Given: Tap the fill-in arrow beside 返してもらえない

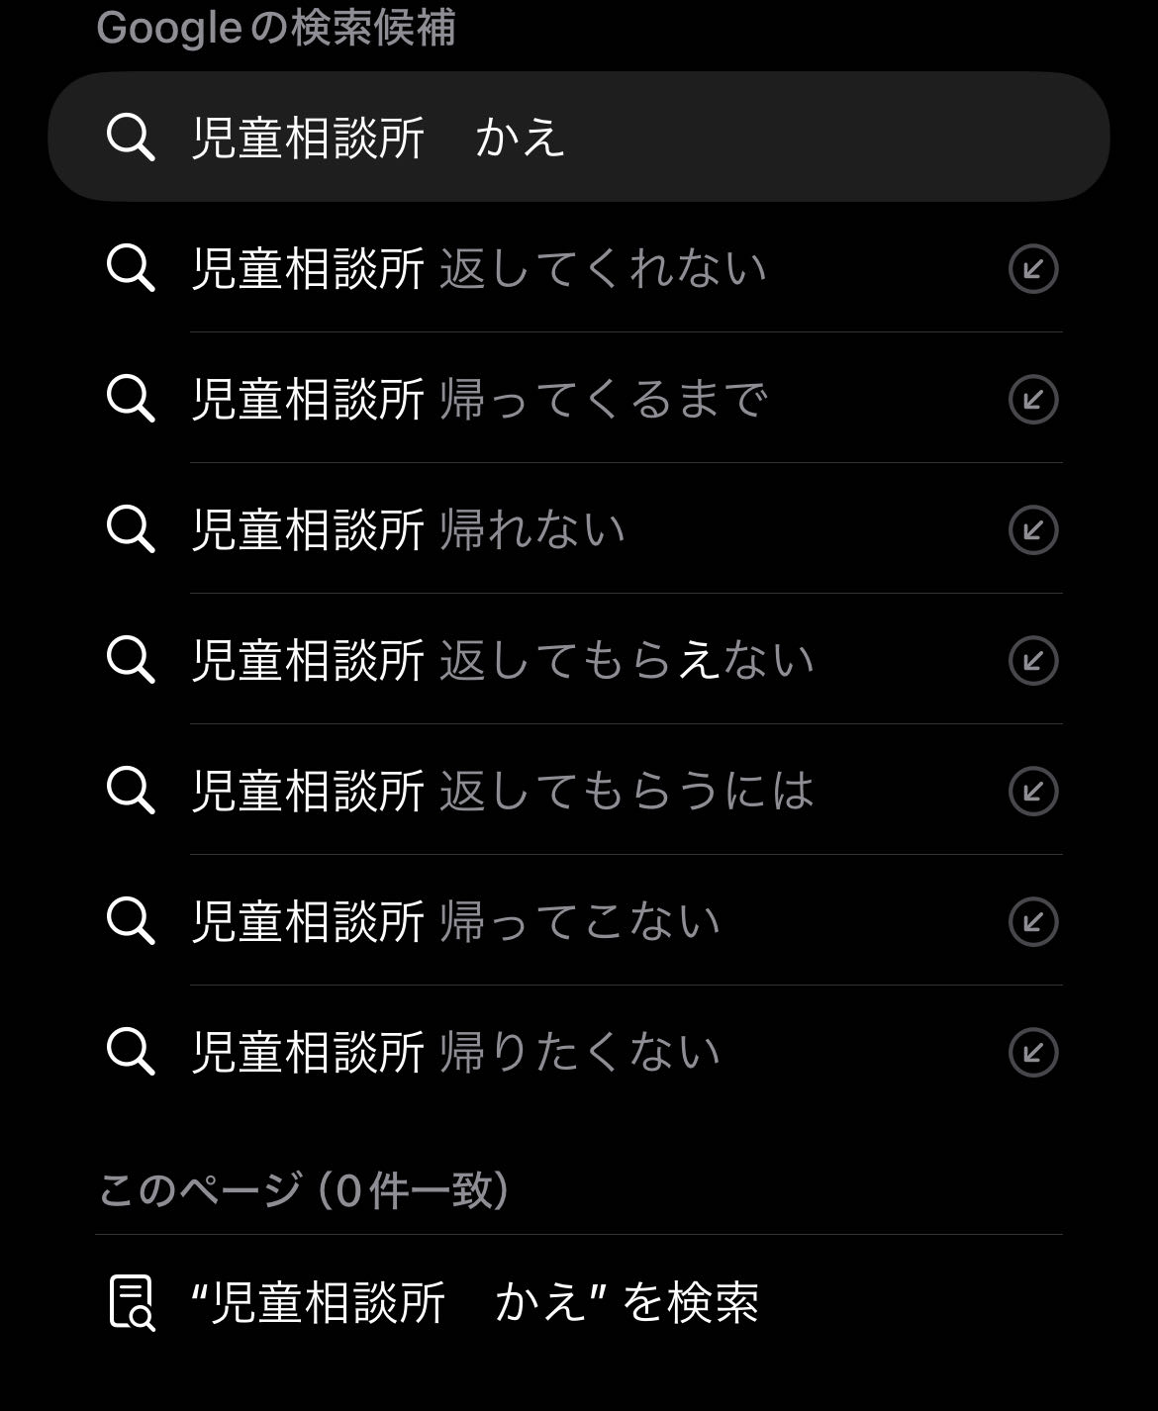Looking at the screenshot, I should (x=1033, y=661).
